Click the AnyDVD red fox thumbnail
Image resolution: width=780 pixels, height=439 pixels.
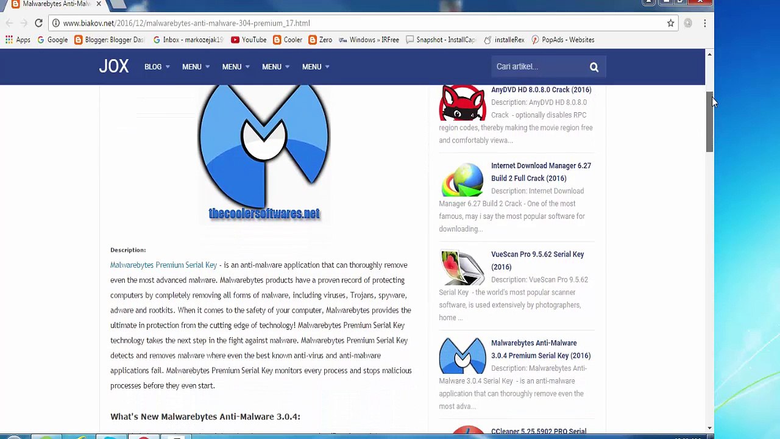click(x=463, y=102)
